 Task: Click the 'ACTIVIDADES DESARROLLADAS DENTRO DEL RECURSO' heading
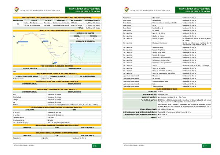point(57,107)
